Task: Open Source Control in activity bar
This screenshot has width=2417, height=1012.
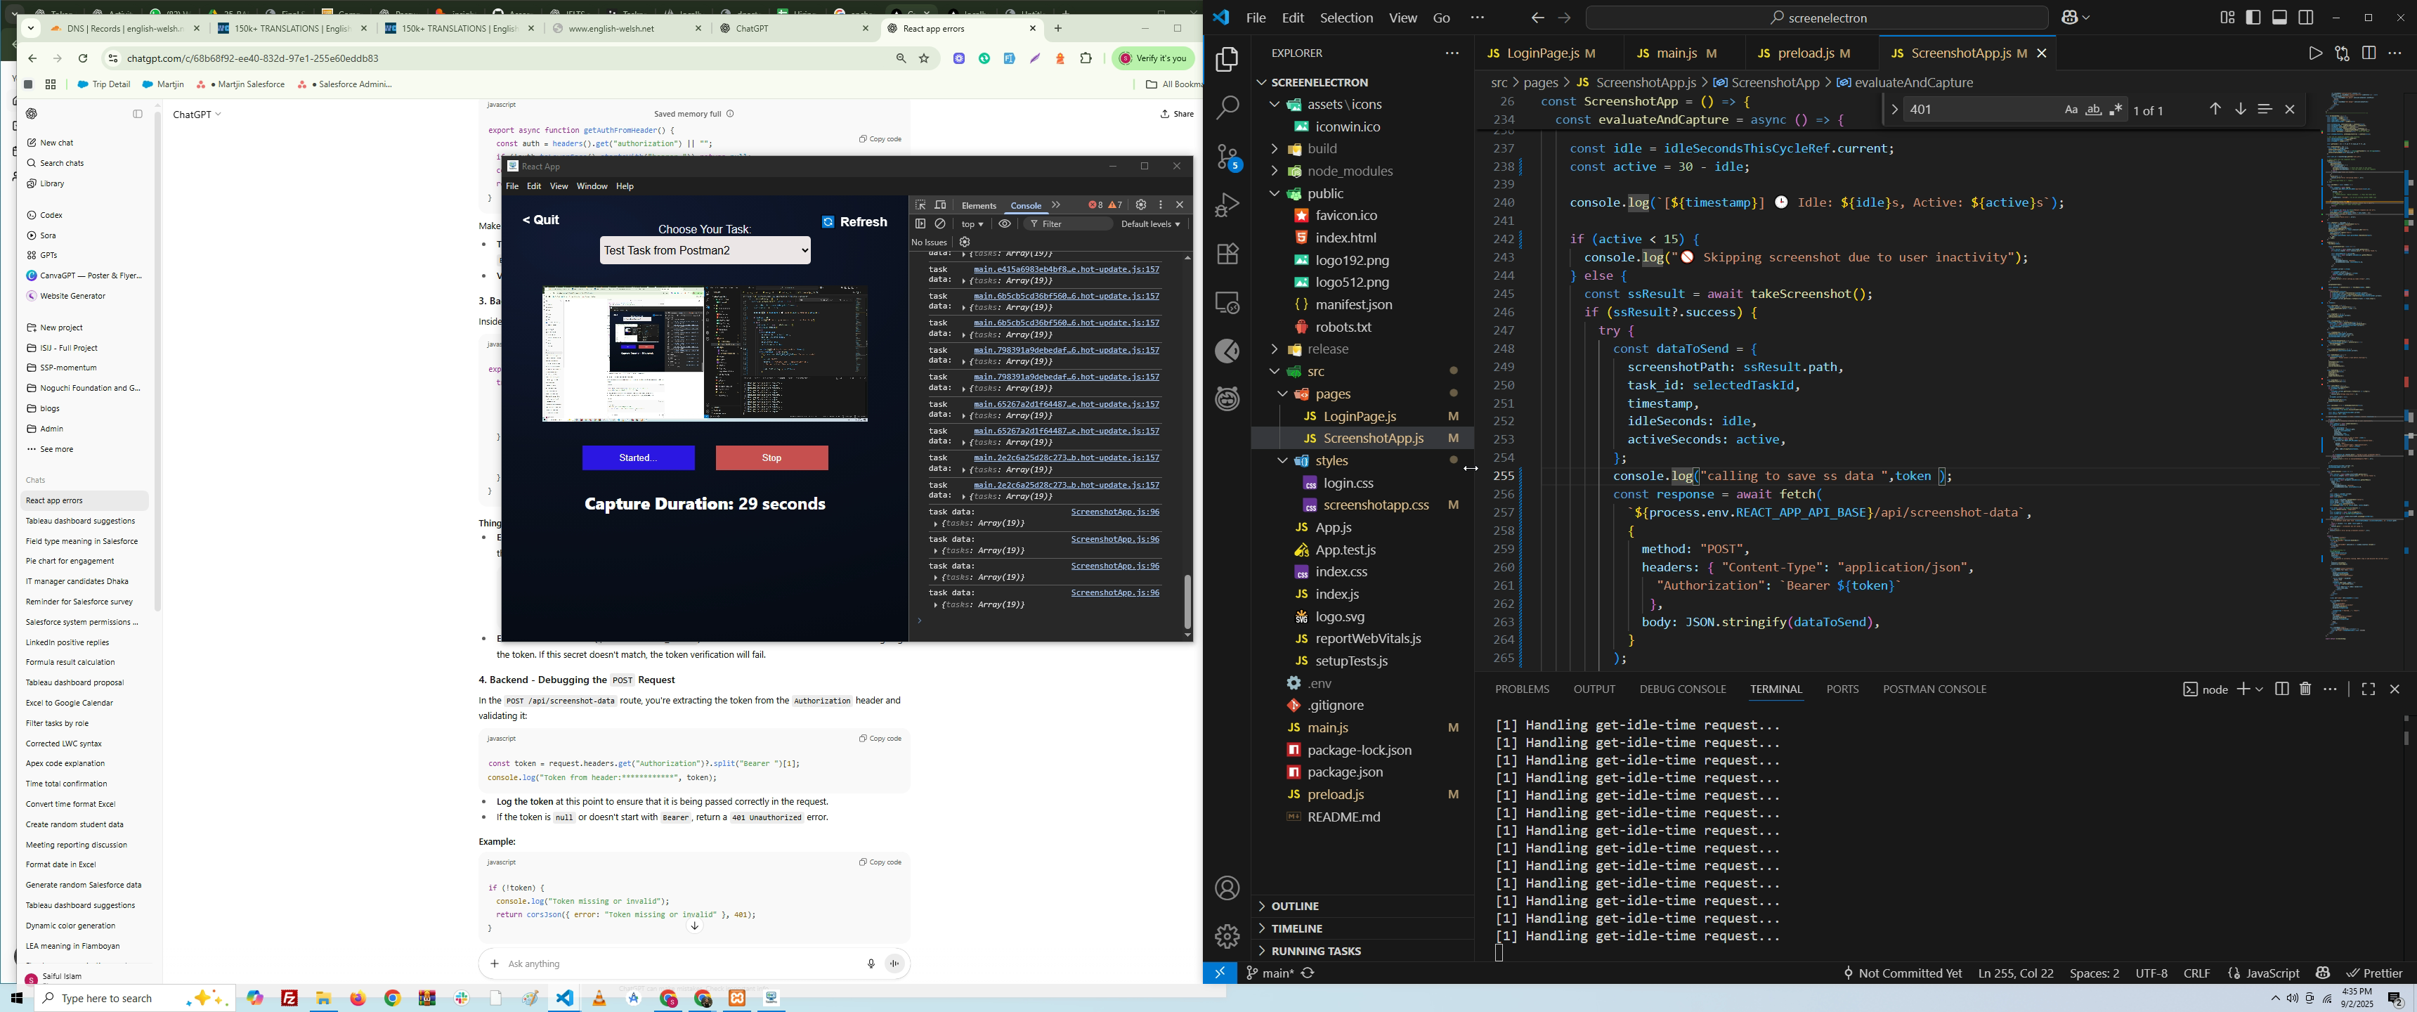Action: pos(1227,156)
